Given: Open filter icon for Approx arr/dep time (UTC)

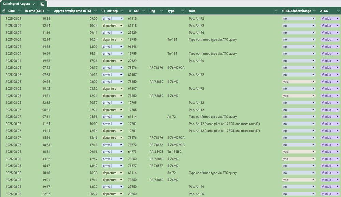Looking at the screenshot, I should [x=95, y=11].
